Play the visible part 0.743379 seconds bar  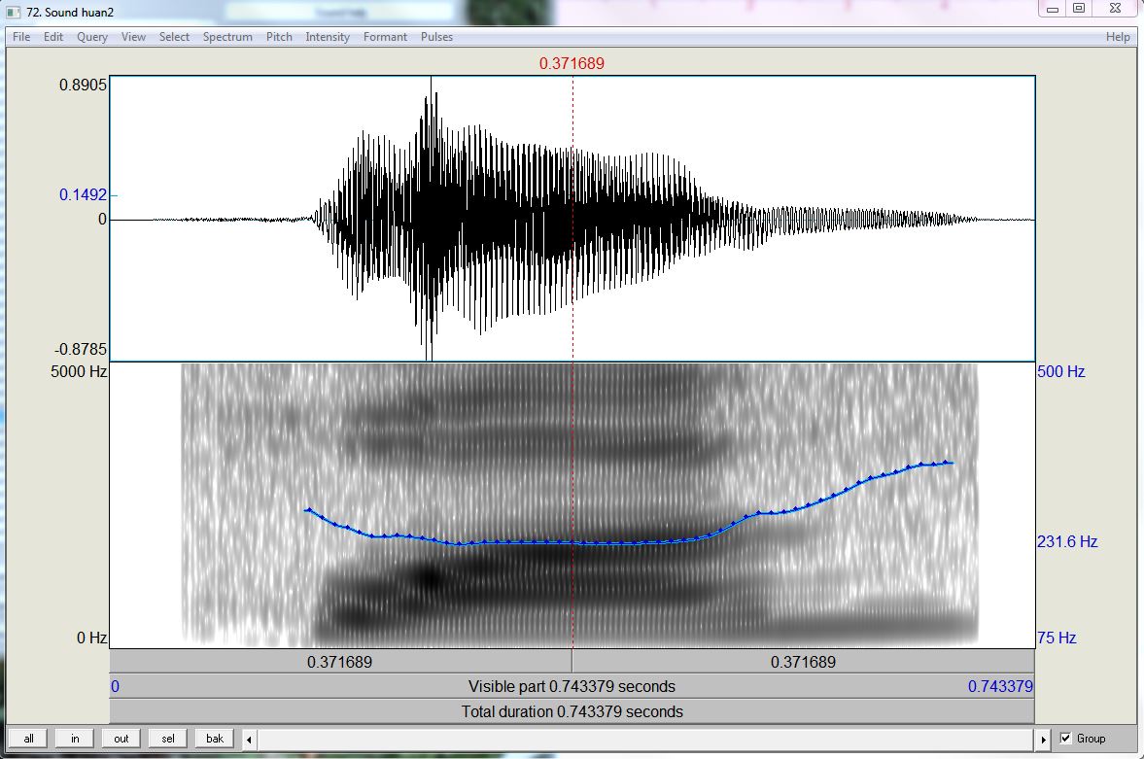pyautogui.click(x=572, y=687)
